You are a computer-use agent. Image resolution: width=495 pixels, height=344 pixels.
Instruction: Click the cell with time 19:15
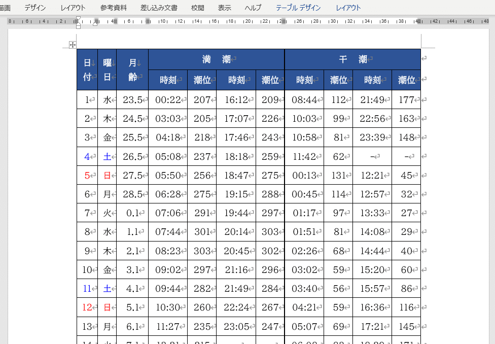coord(236,194)
